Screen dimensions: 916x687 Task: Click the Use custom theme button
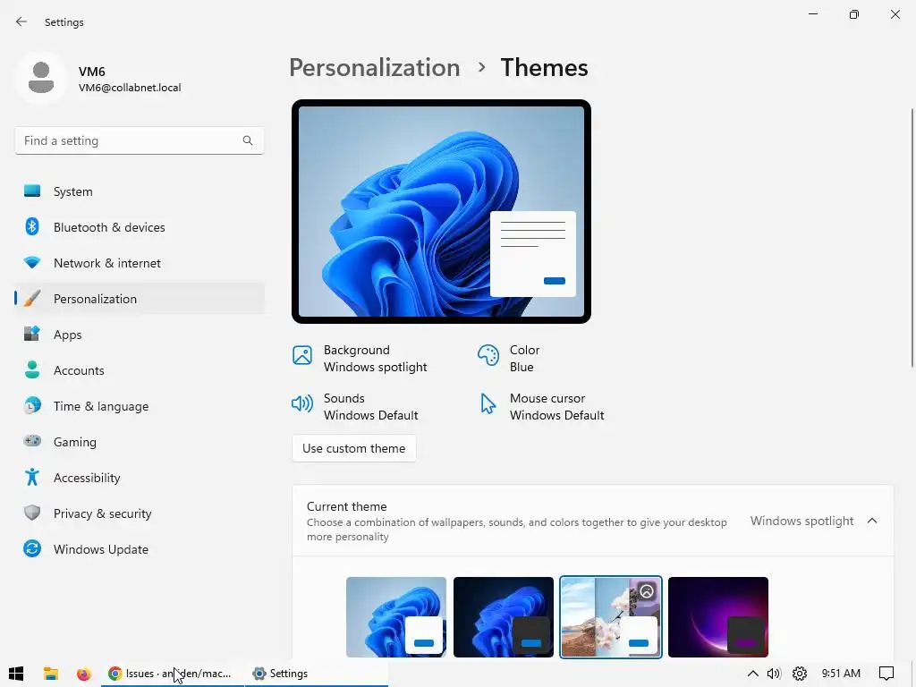(353, 448)
